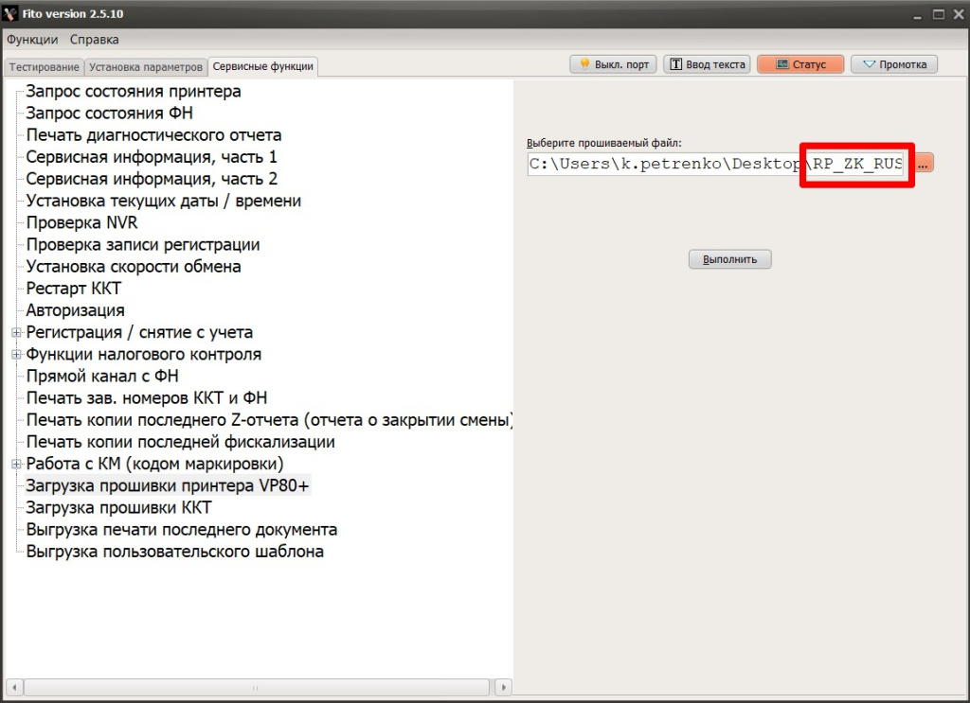This screenshot has width=970, height=703.
Task: Select Загрузка прошивки принтера VP80+
Action: tap(167, 486)
